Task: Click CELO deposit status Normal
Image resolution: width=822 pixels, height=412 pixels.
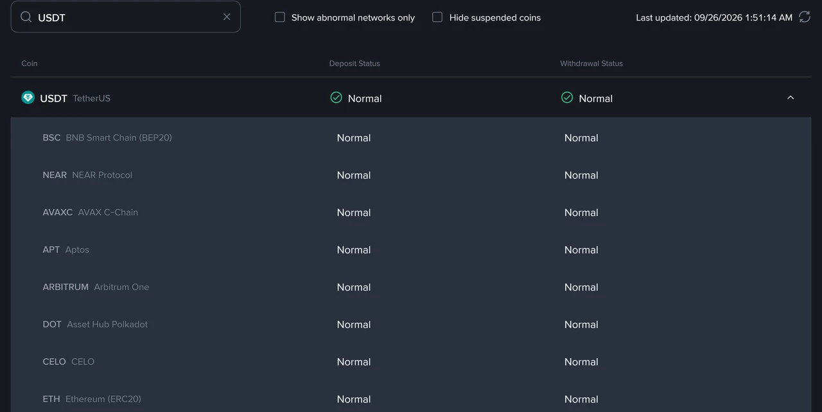Action: (354, 362)
